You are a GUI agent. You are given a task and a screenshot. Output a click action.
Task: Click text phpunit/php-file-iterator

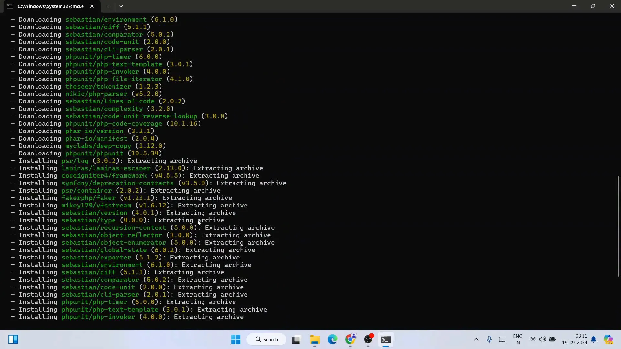coord(114,79)
